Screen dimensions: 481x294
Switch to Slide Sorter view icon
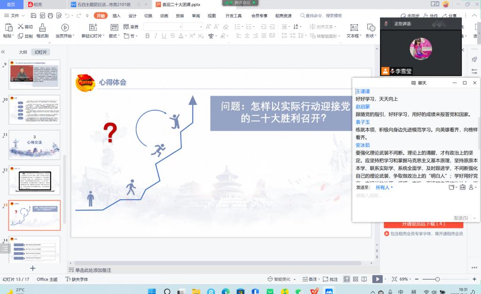(x=356, y=279)
